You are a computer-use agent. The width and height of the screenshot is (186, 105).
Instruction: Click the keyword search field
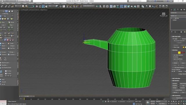coord(137,1)
